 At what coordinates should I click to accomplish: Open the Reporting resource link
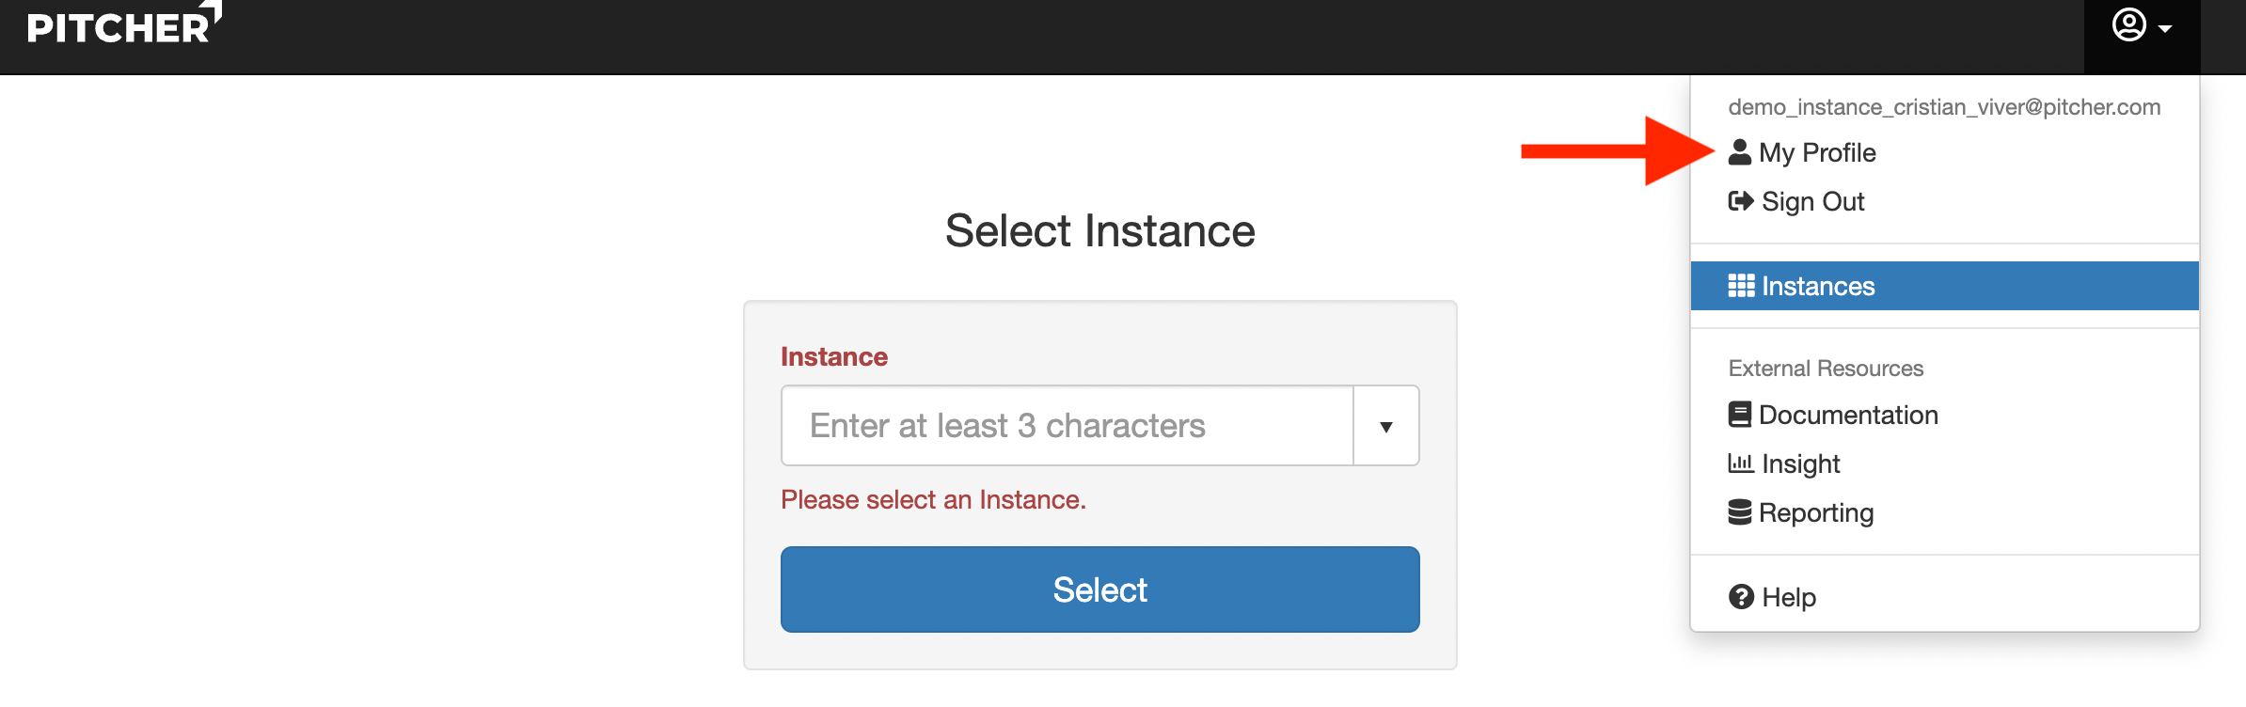1816,512
